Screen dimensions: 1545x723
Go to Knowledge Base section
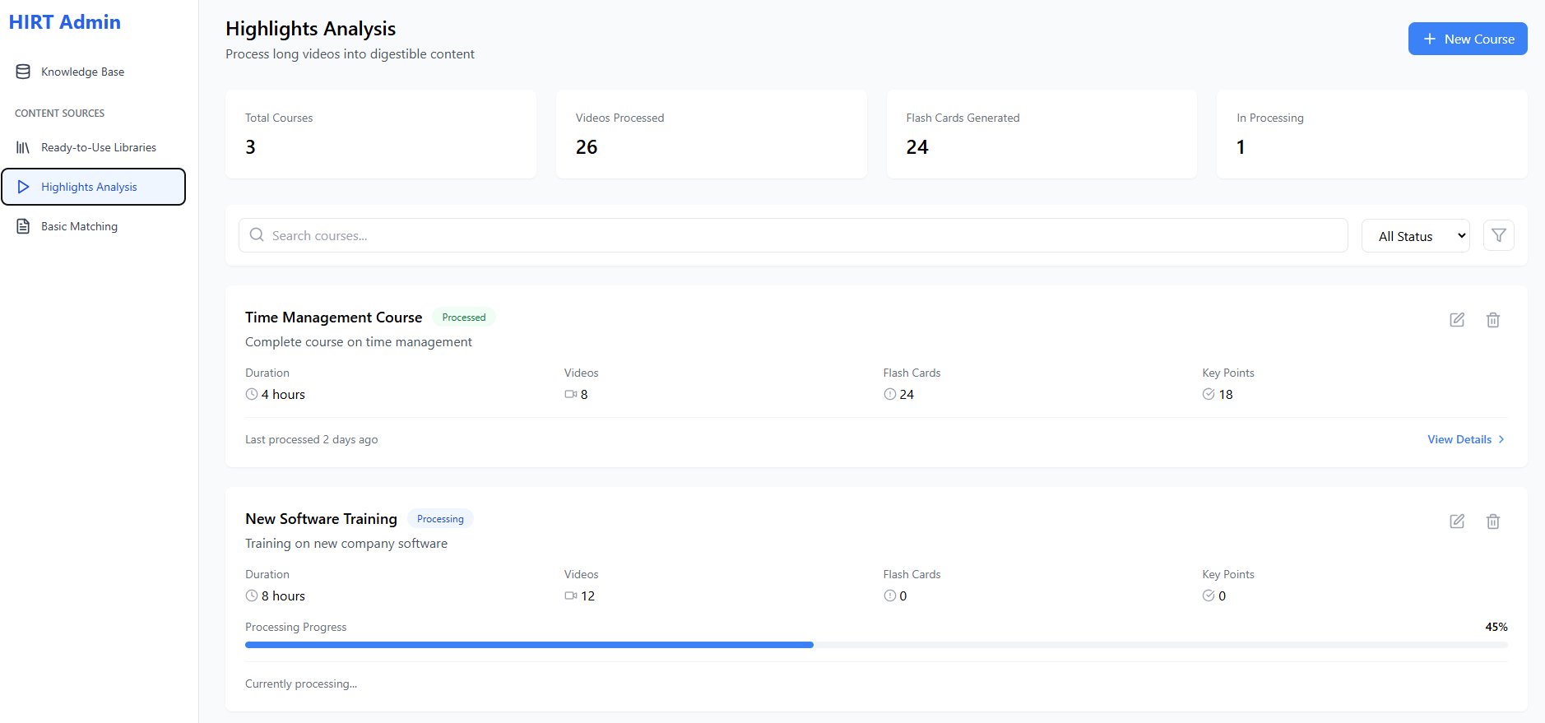click(82, 72)
